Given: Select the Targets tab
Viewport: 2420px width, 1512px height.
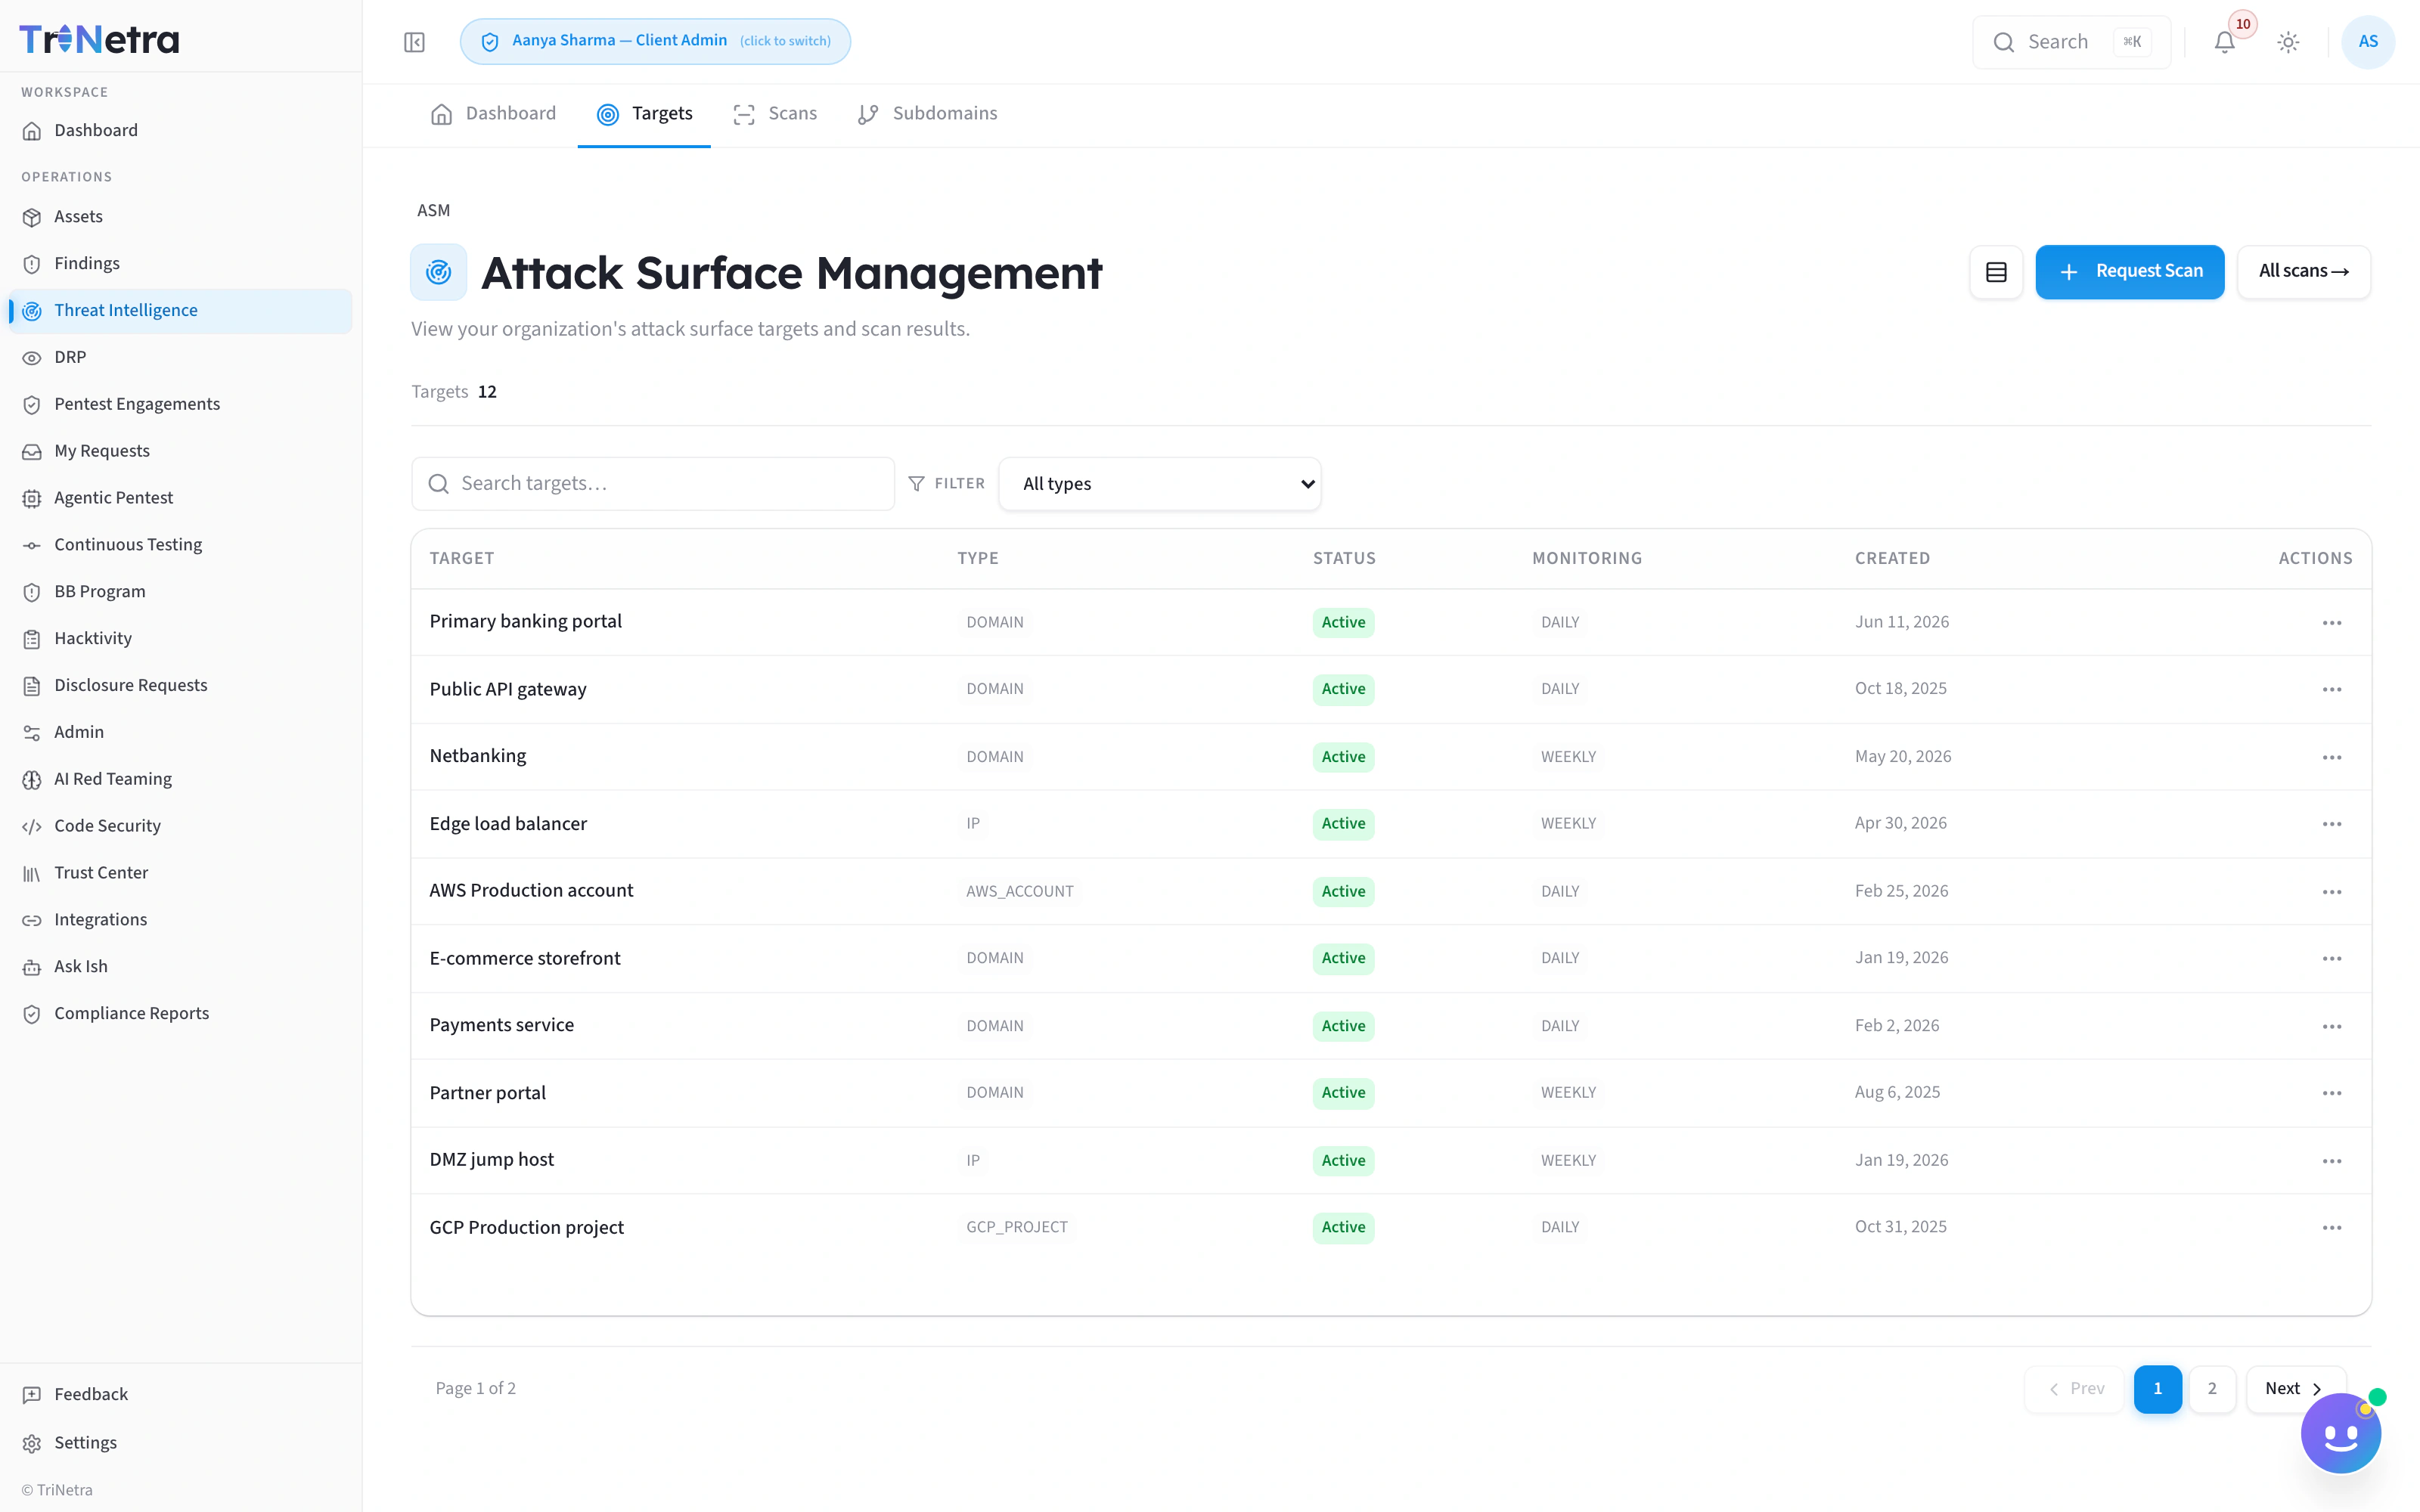Looking at the screenshot, I should 644,114.
